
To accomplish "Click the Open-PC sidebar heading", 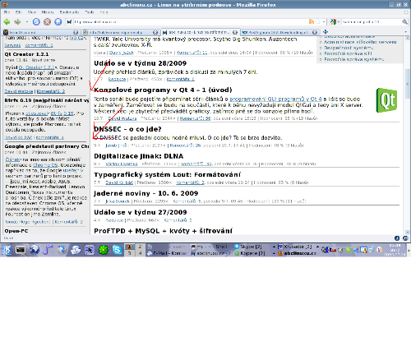I will coord(16,231).
